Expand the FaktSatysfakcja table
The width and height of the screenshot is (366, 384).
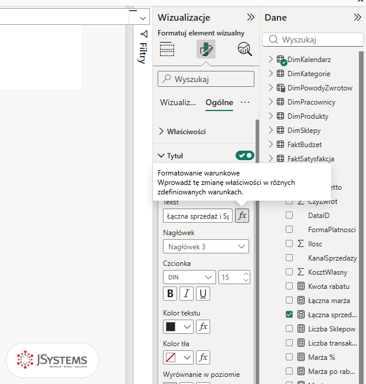[x=270, y=159]
